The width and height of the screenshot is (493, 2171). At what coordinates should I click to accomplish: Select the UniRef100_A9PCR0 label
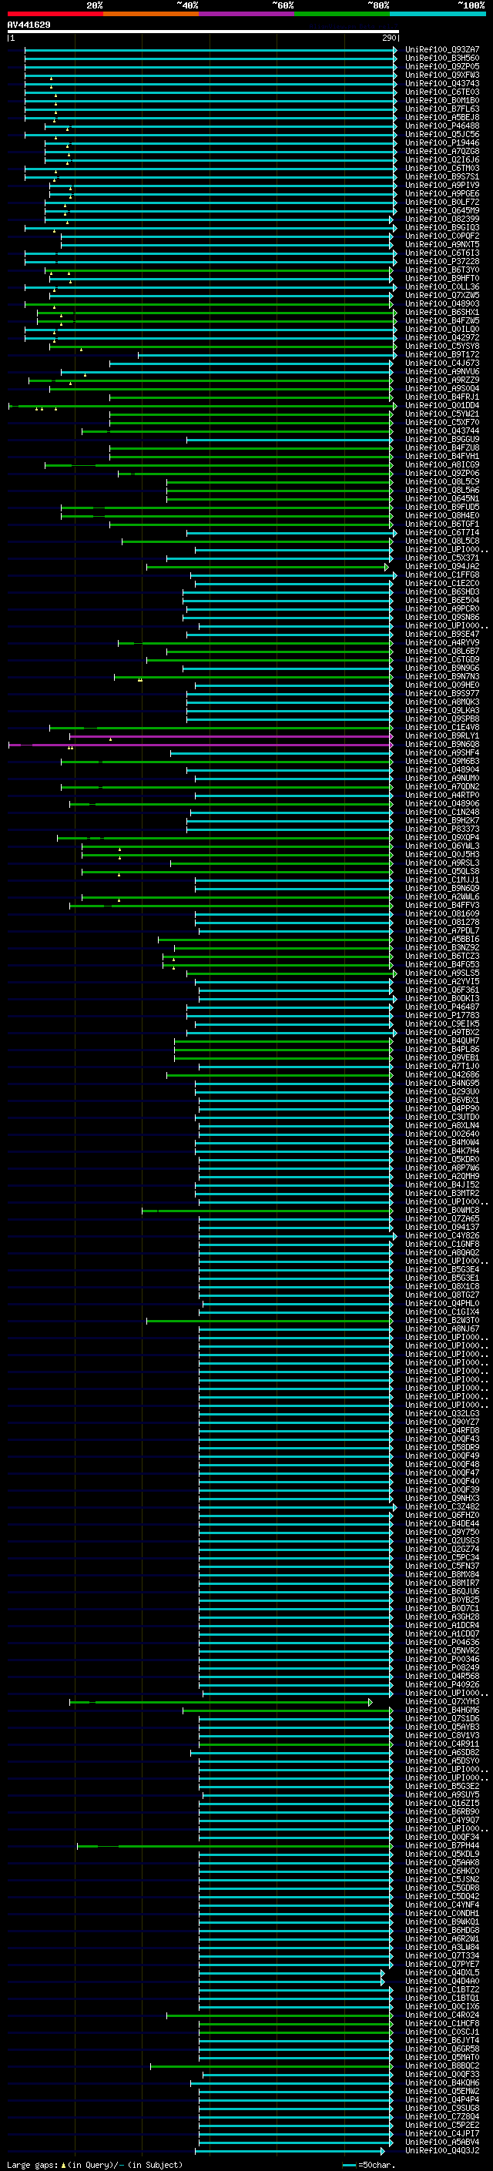click(x=442, y=608)
